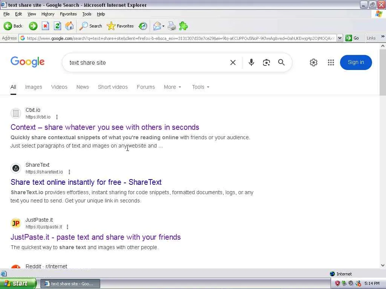Open the Tools menu in menu bar

click(x=87, y=14)
